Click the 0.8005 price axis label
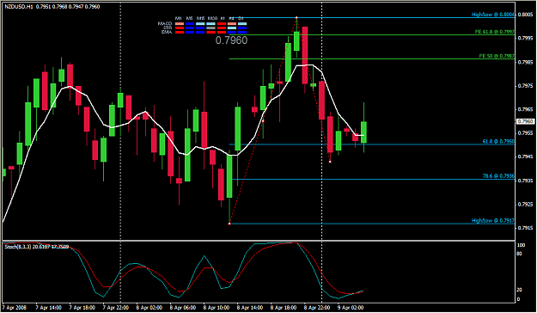This screenshot has width=537, height=313. coord(526,15)
